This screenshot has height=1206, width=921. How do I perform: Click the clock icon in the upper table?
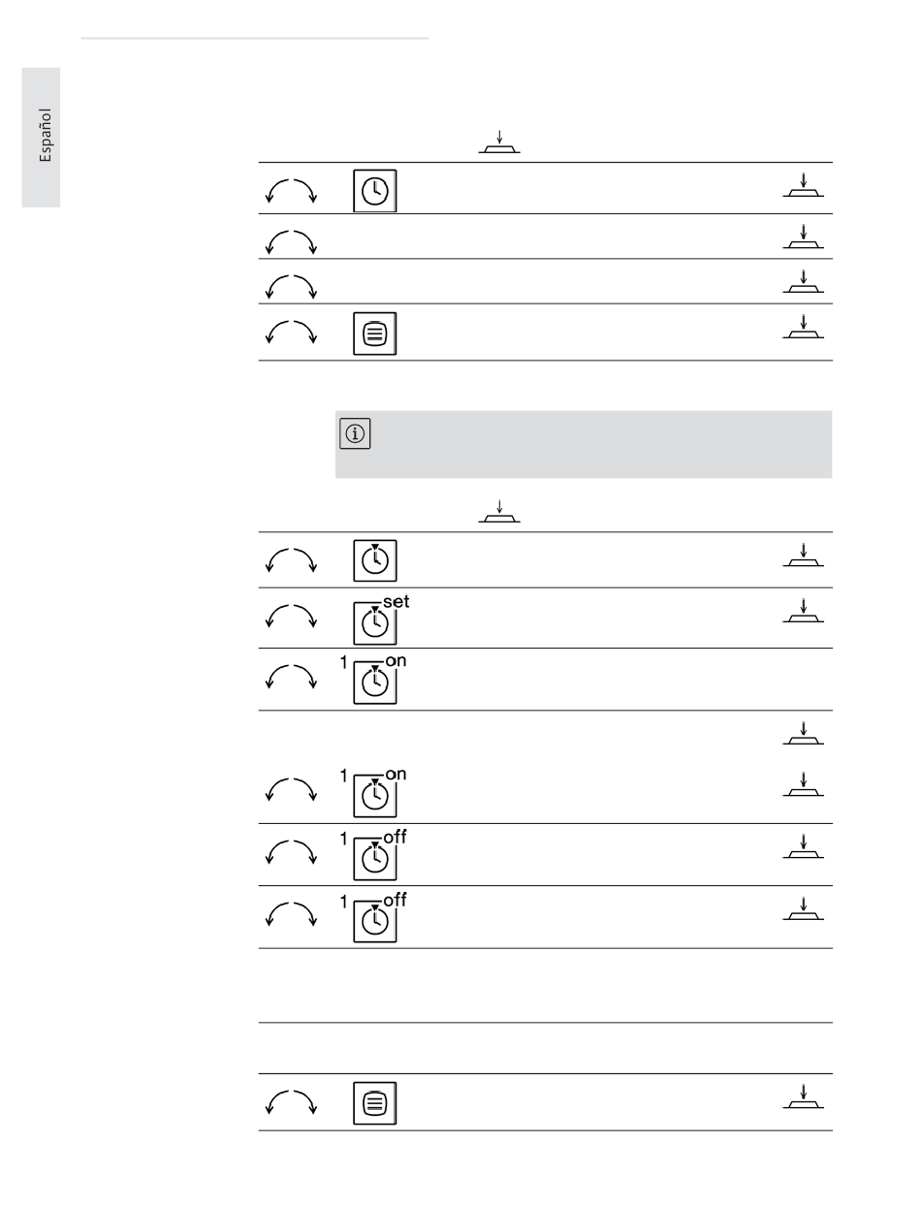click(375, 190)
